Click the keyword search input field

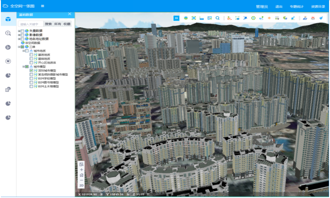click(31, 24)
